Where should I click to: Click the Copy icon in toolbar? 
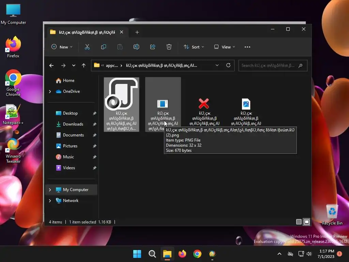[104, 47]
